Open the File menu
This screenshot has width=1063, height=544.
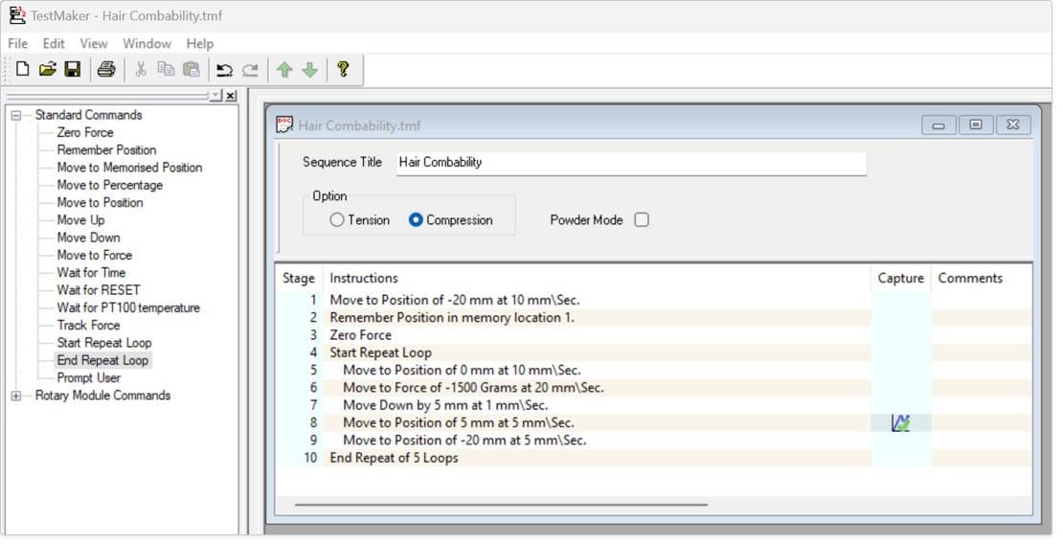(x=18, y=43)
